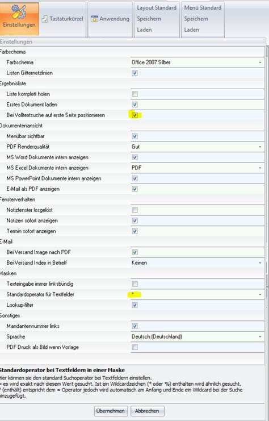
Task: Select Speichern under Layout Standard
Action: pos(149,19)
